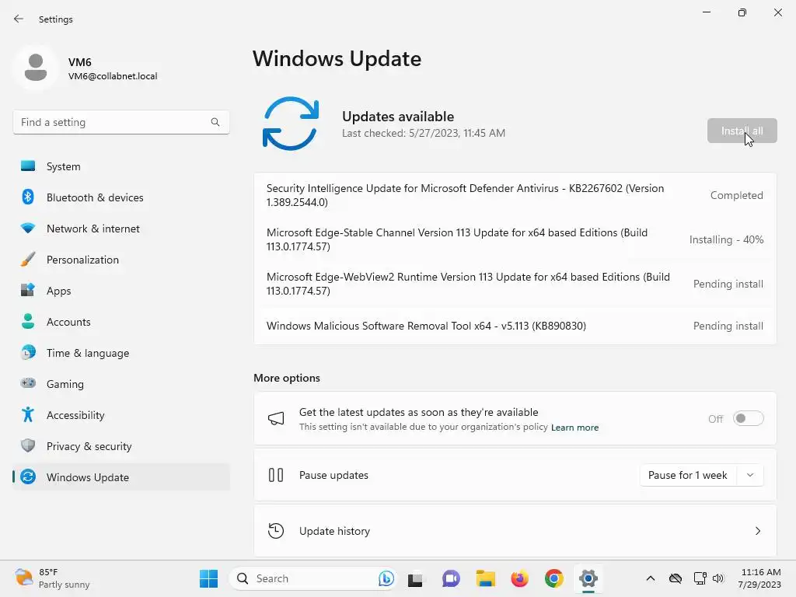Viewport: 796px width, 597px height.
Task: Launch Google Chrome from the taskbar
Action: tap(553, 578)
